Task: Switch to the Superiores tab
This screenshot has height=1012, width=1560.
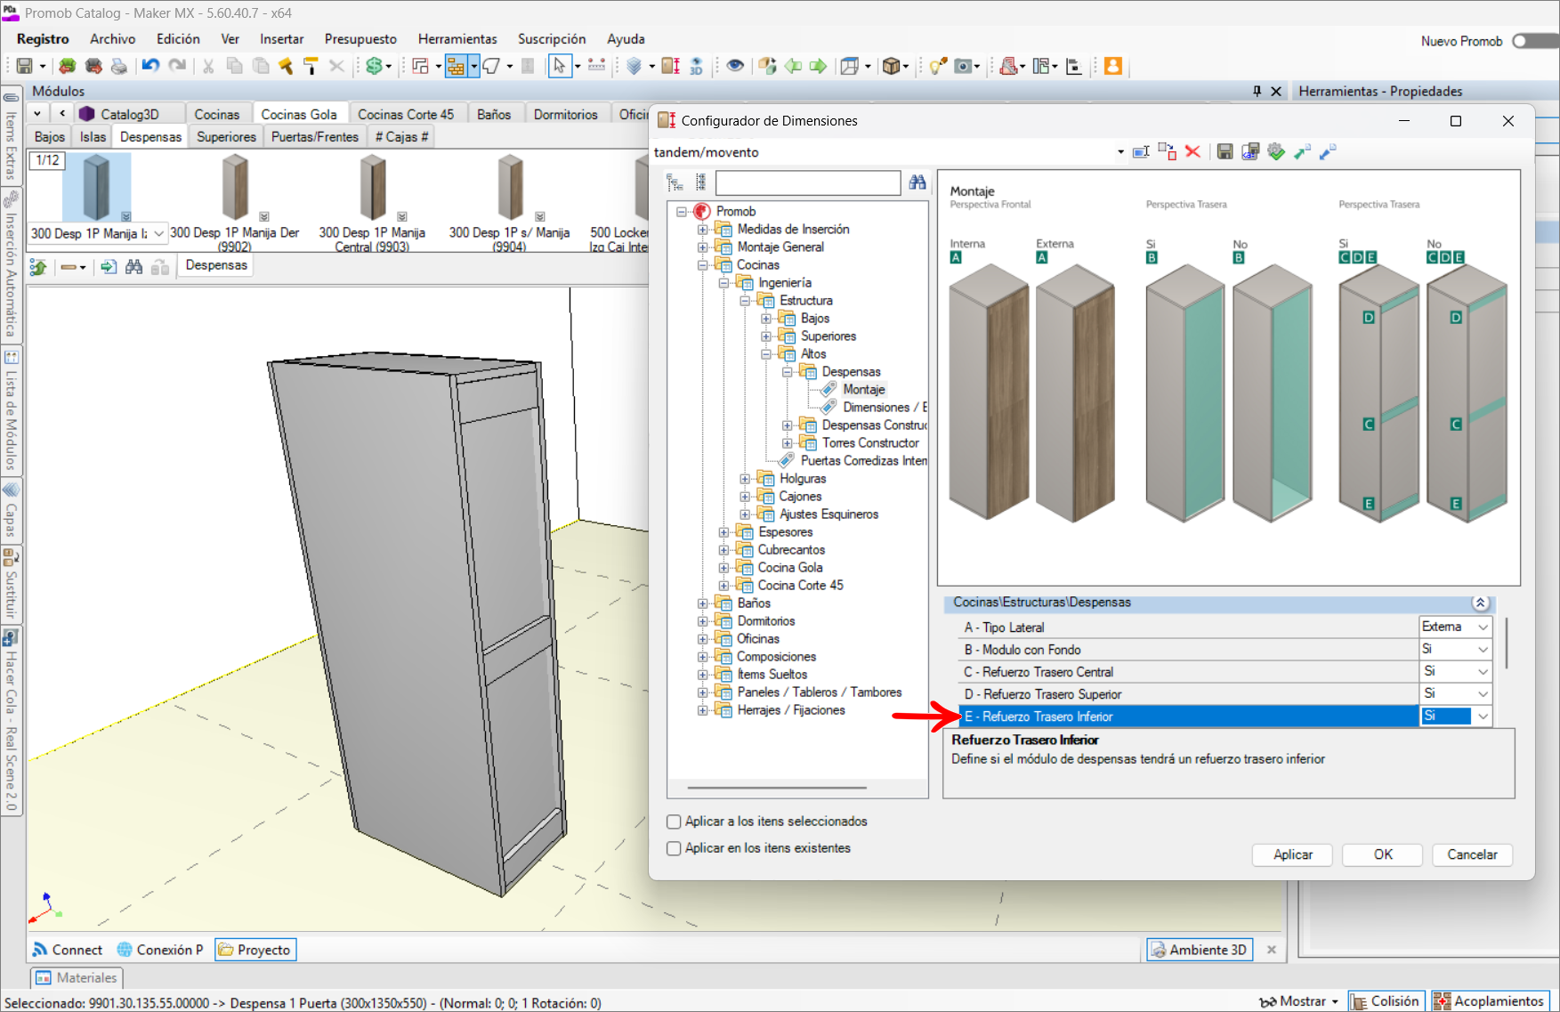Action: point(226,137)
